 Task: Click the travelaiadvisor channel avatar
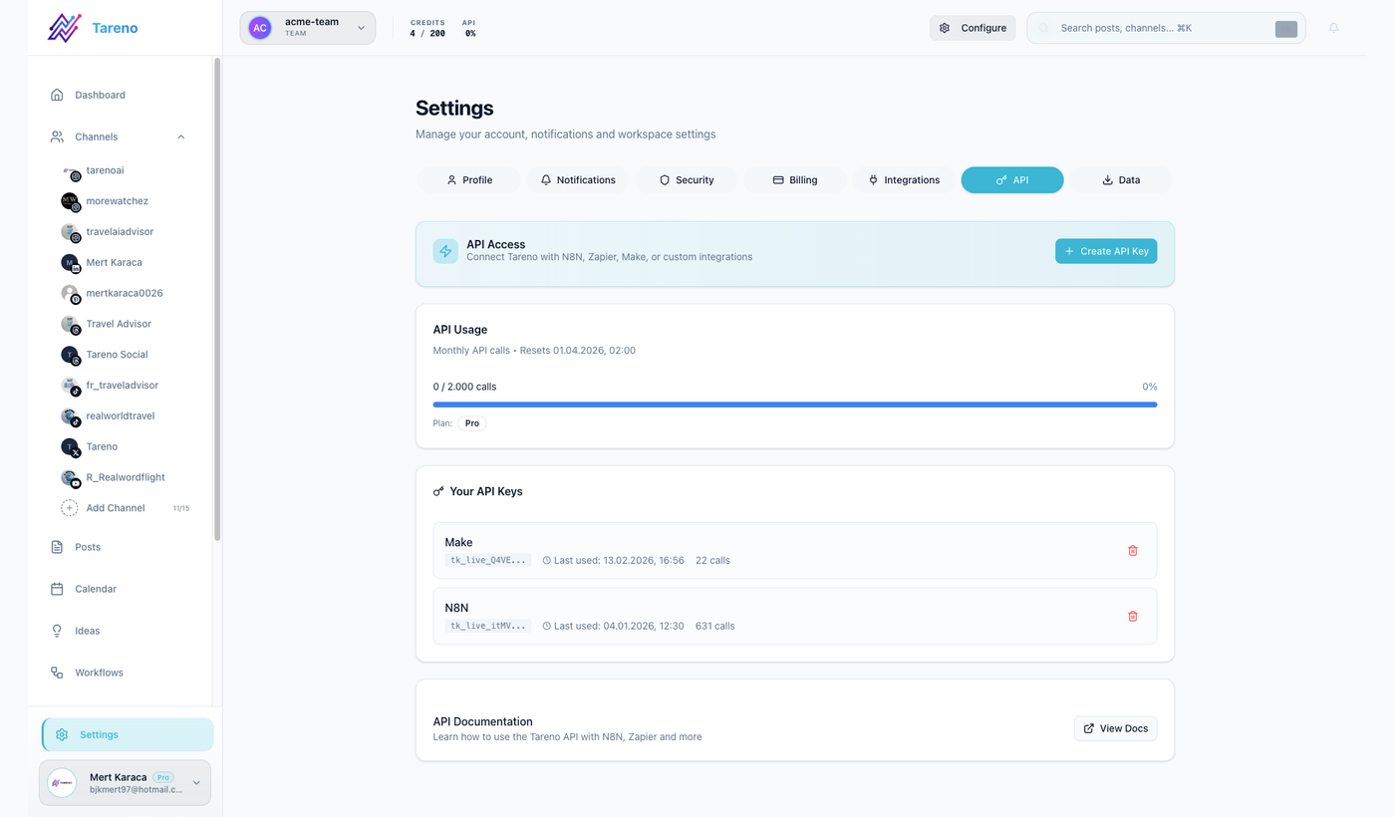(x=70, y=232)
